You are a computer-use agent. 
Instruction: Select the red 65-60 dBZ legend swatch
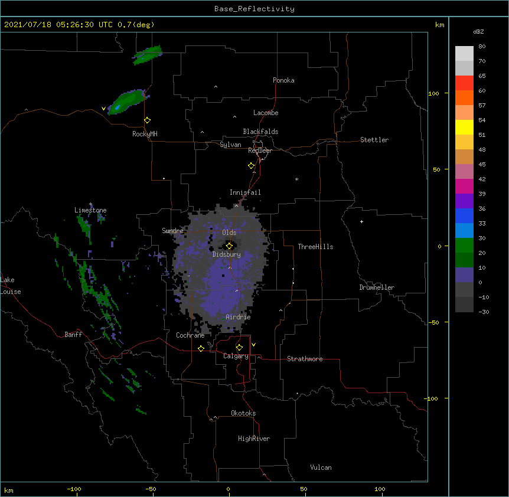tap(464, 83)
